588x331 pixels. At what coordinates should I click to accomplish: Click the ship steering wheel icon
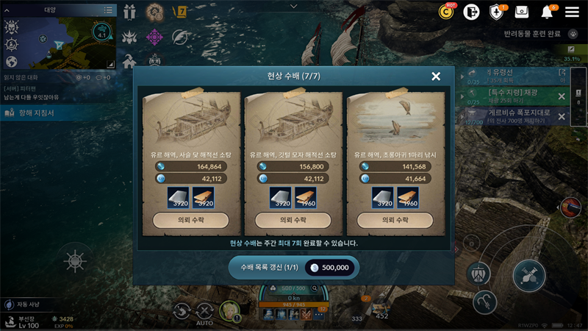click(x=75, y=260)
